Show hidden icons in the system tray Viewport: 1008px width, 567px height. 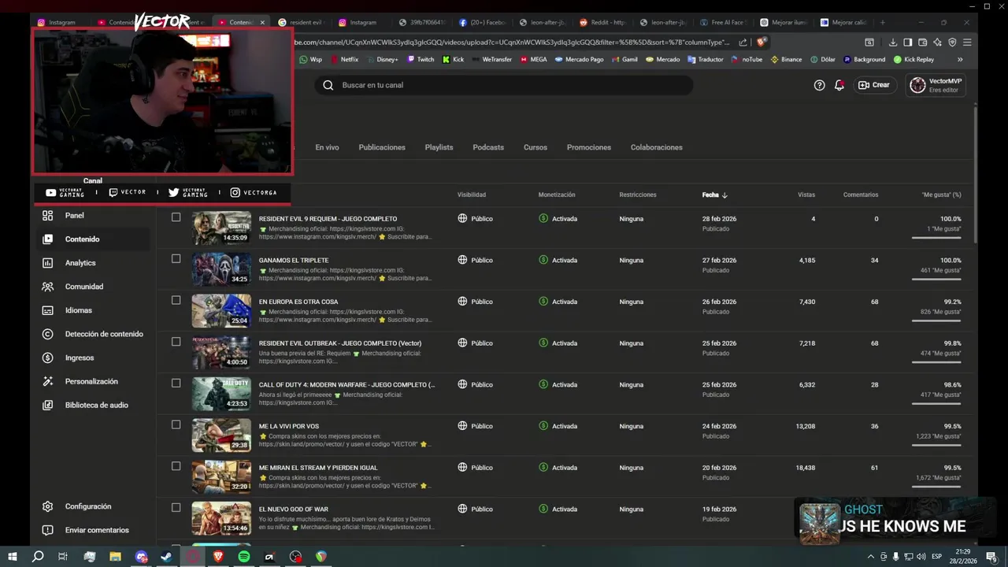point(870,557)
